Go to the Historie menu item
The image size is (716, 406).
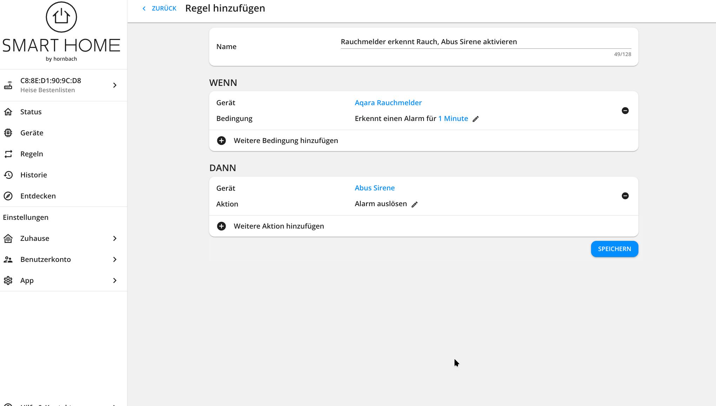point(33,175)
